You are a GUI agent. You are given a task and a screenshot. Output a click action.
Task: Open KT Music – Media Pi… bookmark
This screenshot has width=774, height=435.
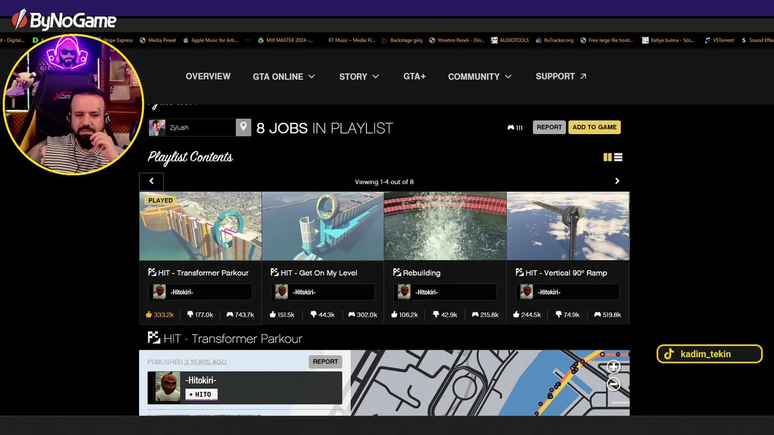point(351,40)
